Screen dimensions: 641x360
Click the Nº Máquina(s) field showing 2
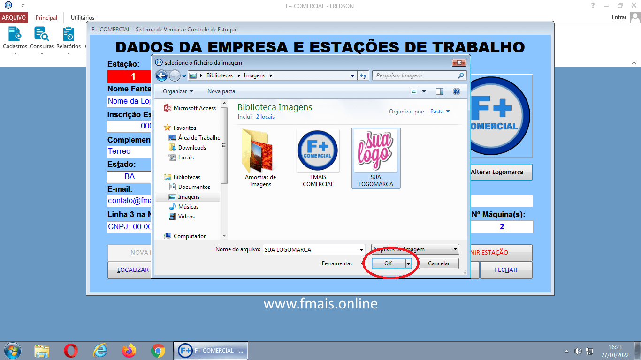(502, 227)
